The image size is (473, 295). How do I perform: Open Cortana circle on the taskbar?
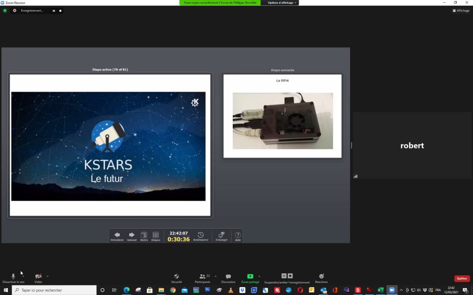click(102, 290)
